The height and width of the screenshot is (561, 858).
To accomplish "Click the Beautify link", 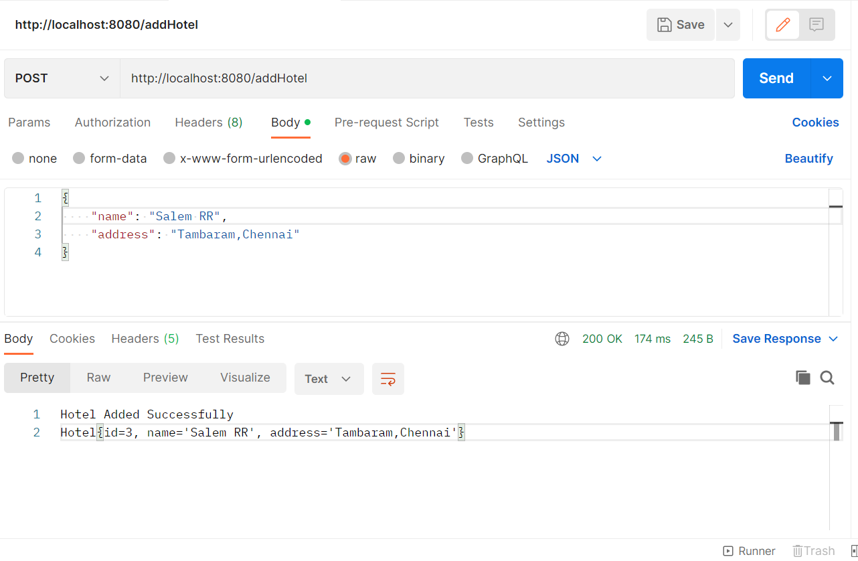I will 808,158.
